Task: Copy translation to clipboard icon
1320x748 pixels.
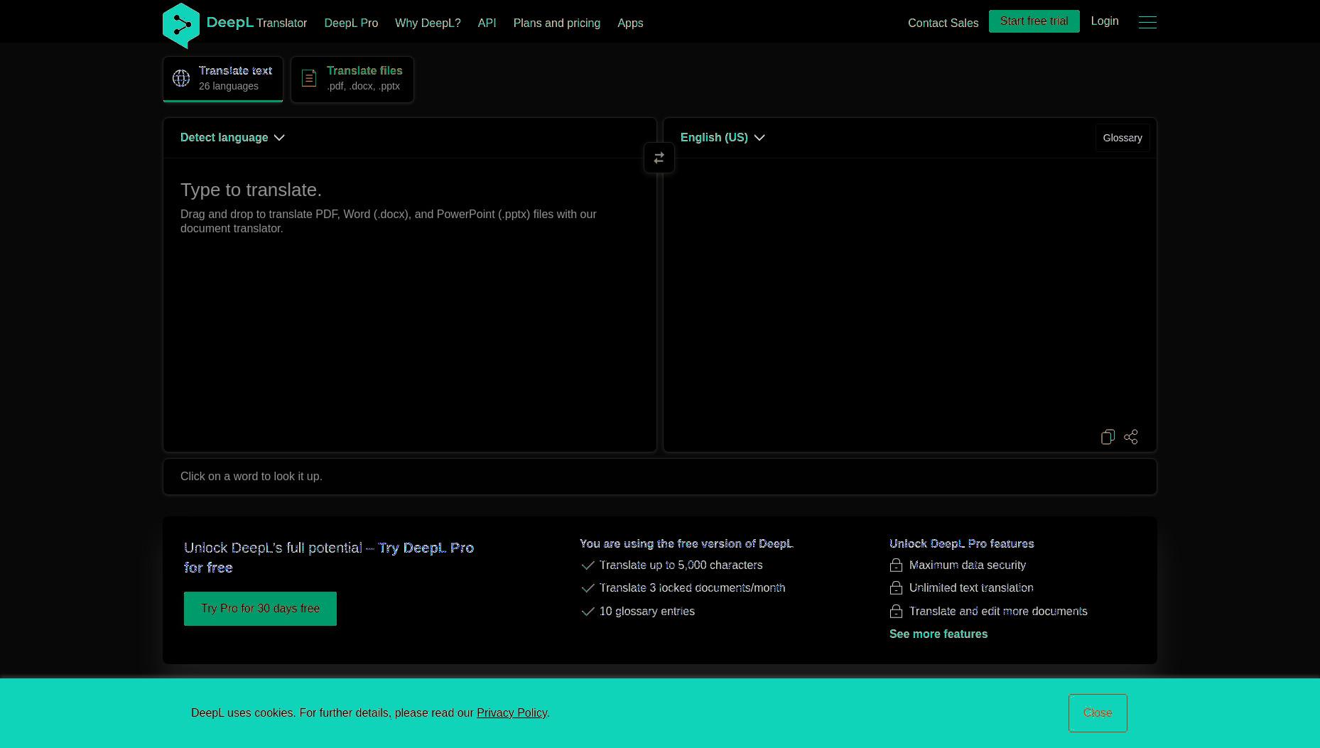Action: pos(1108,437)
